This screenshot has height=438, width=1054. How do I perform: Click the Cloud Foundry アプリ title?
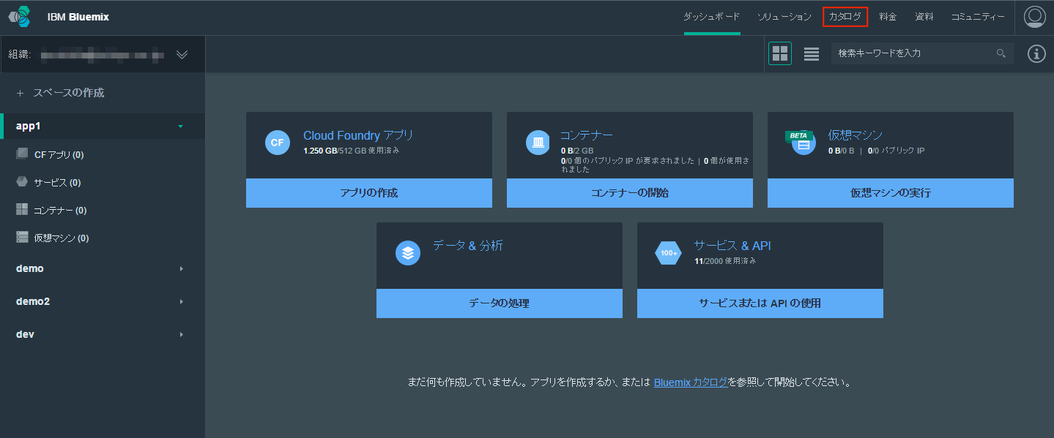358,135
